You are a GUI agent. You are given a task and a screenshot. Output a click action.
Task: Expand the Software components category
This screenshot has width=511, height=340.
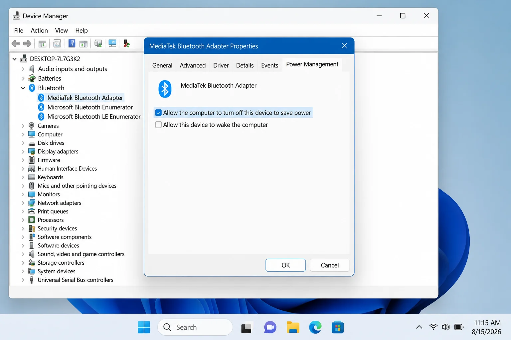point(23,237)
